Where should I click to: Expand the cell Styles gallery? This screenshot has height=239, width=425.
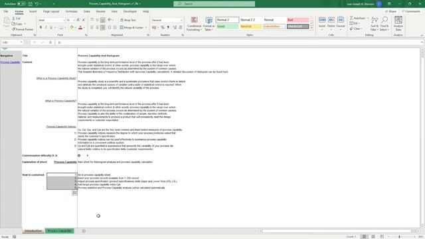click(311, 28)
